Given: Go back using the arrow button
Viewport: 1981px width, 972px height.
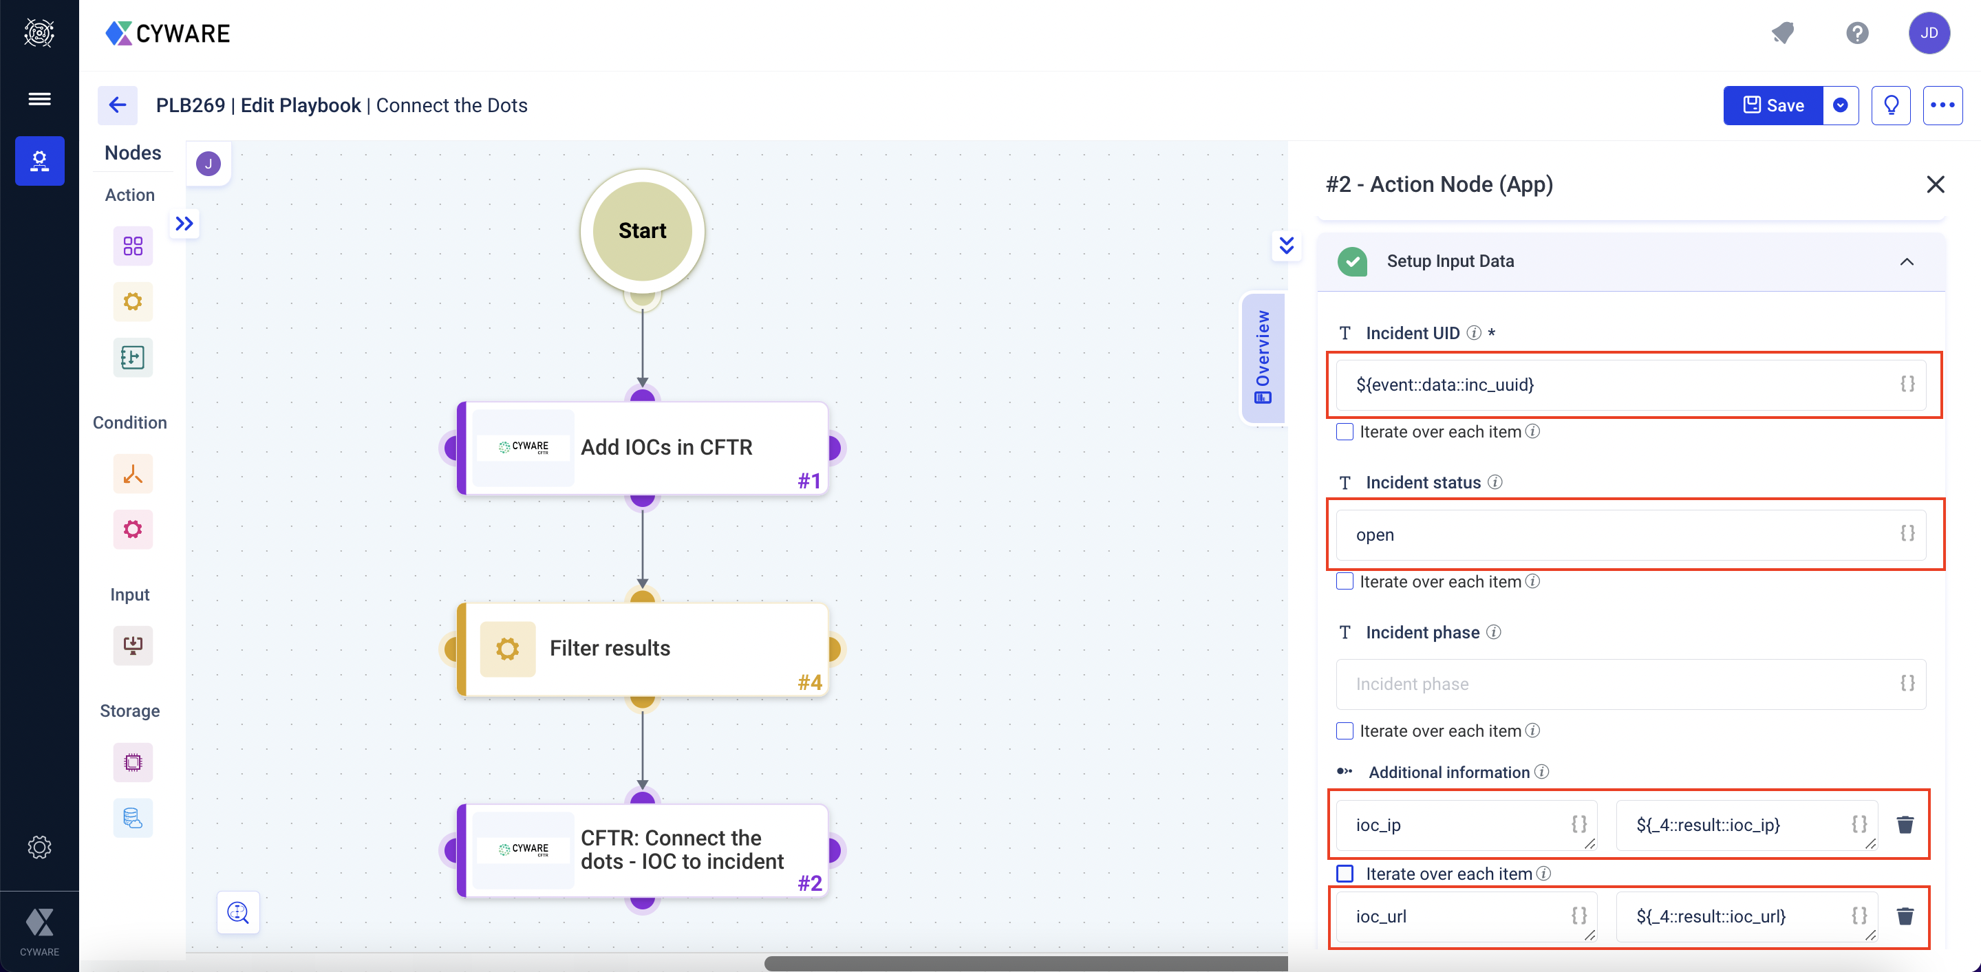Looking at the screenshot, I should 117,105.
